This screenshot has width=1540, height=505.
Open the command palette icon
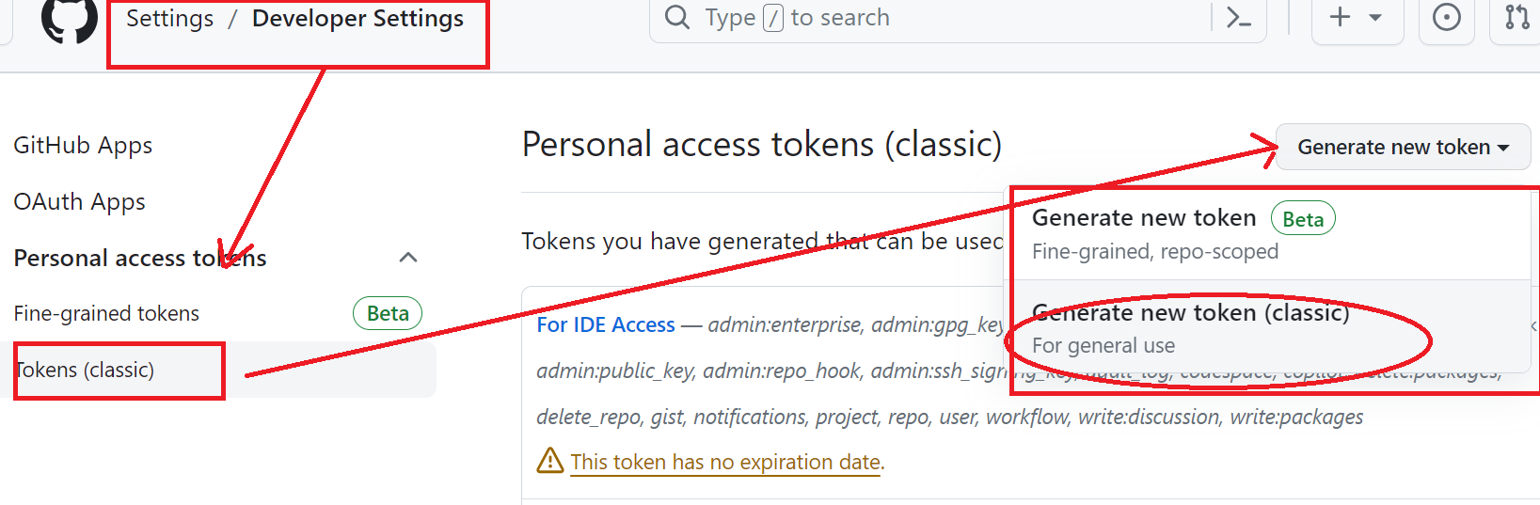tap(1239, 17)
